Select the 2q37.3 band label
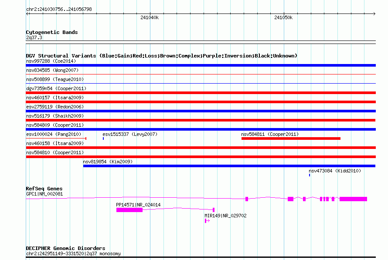The width and height of the screenshot is (388, 260). pos(34,37)
